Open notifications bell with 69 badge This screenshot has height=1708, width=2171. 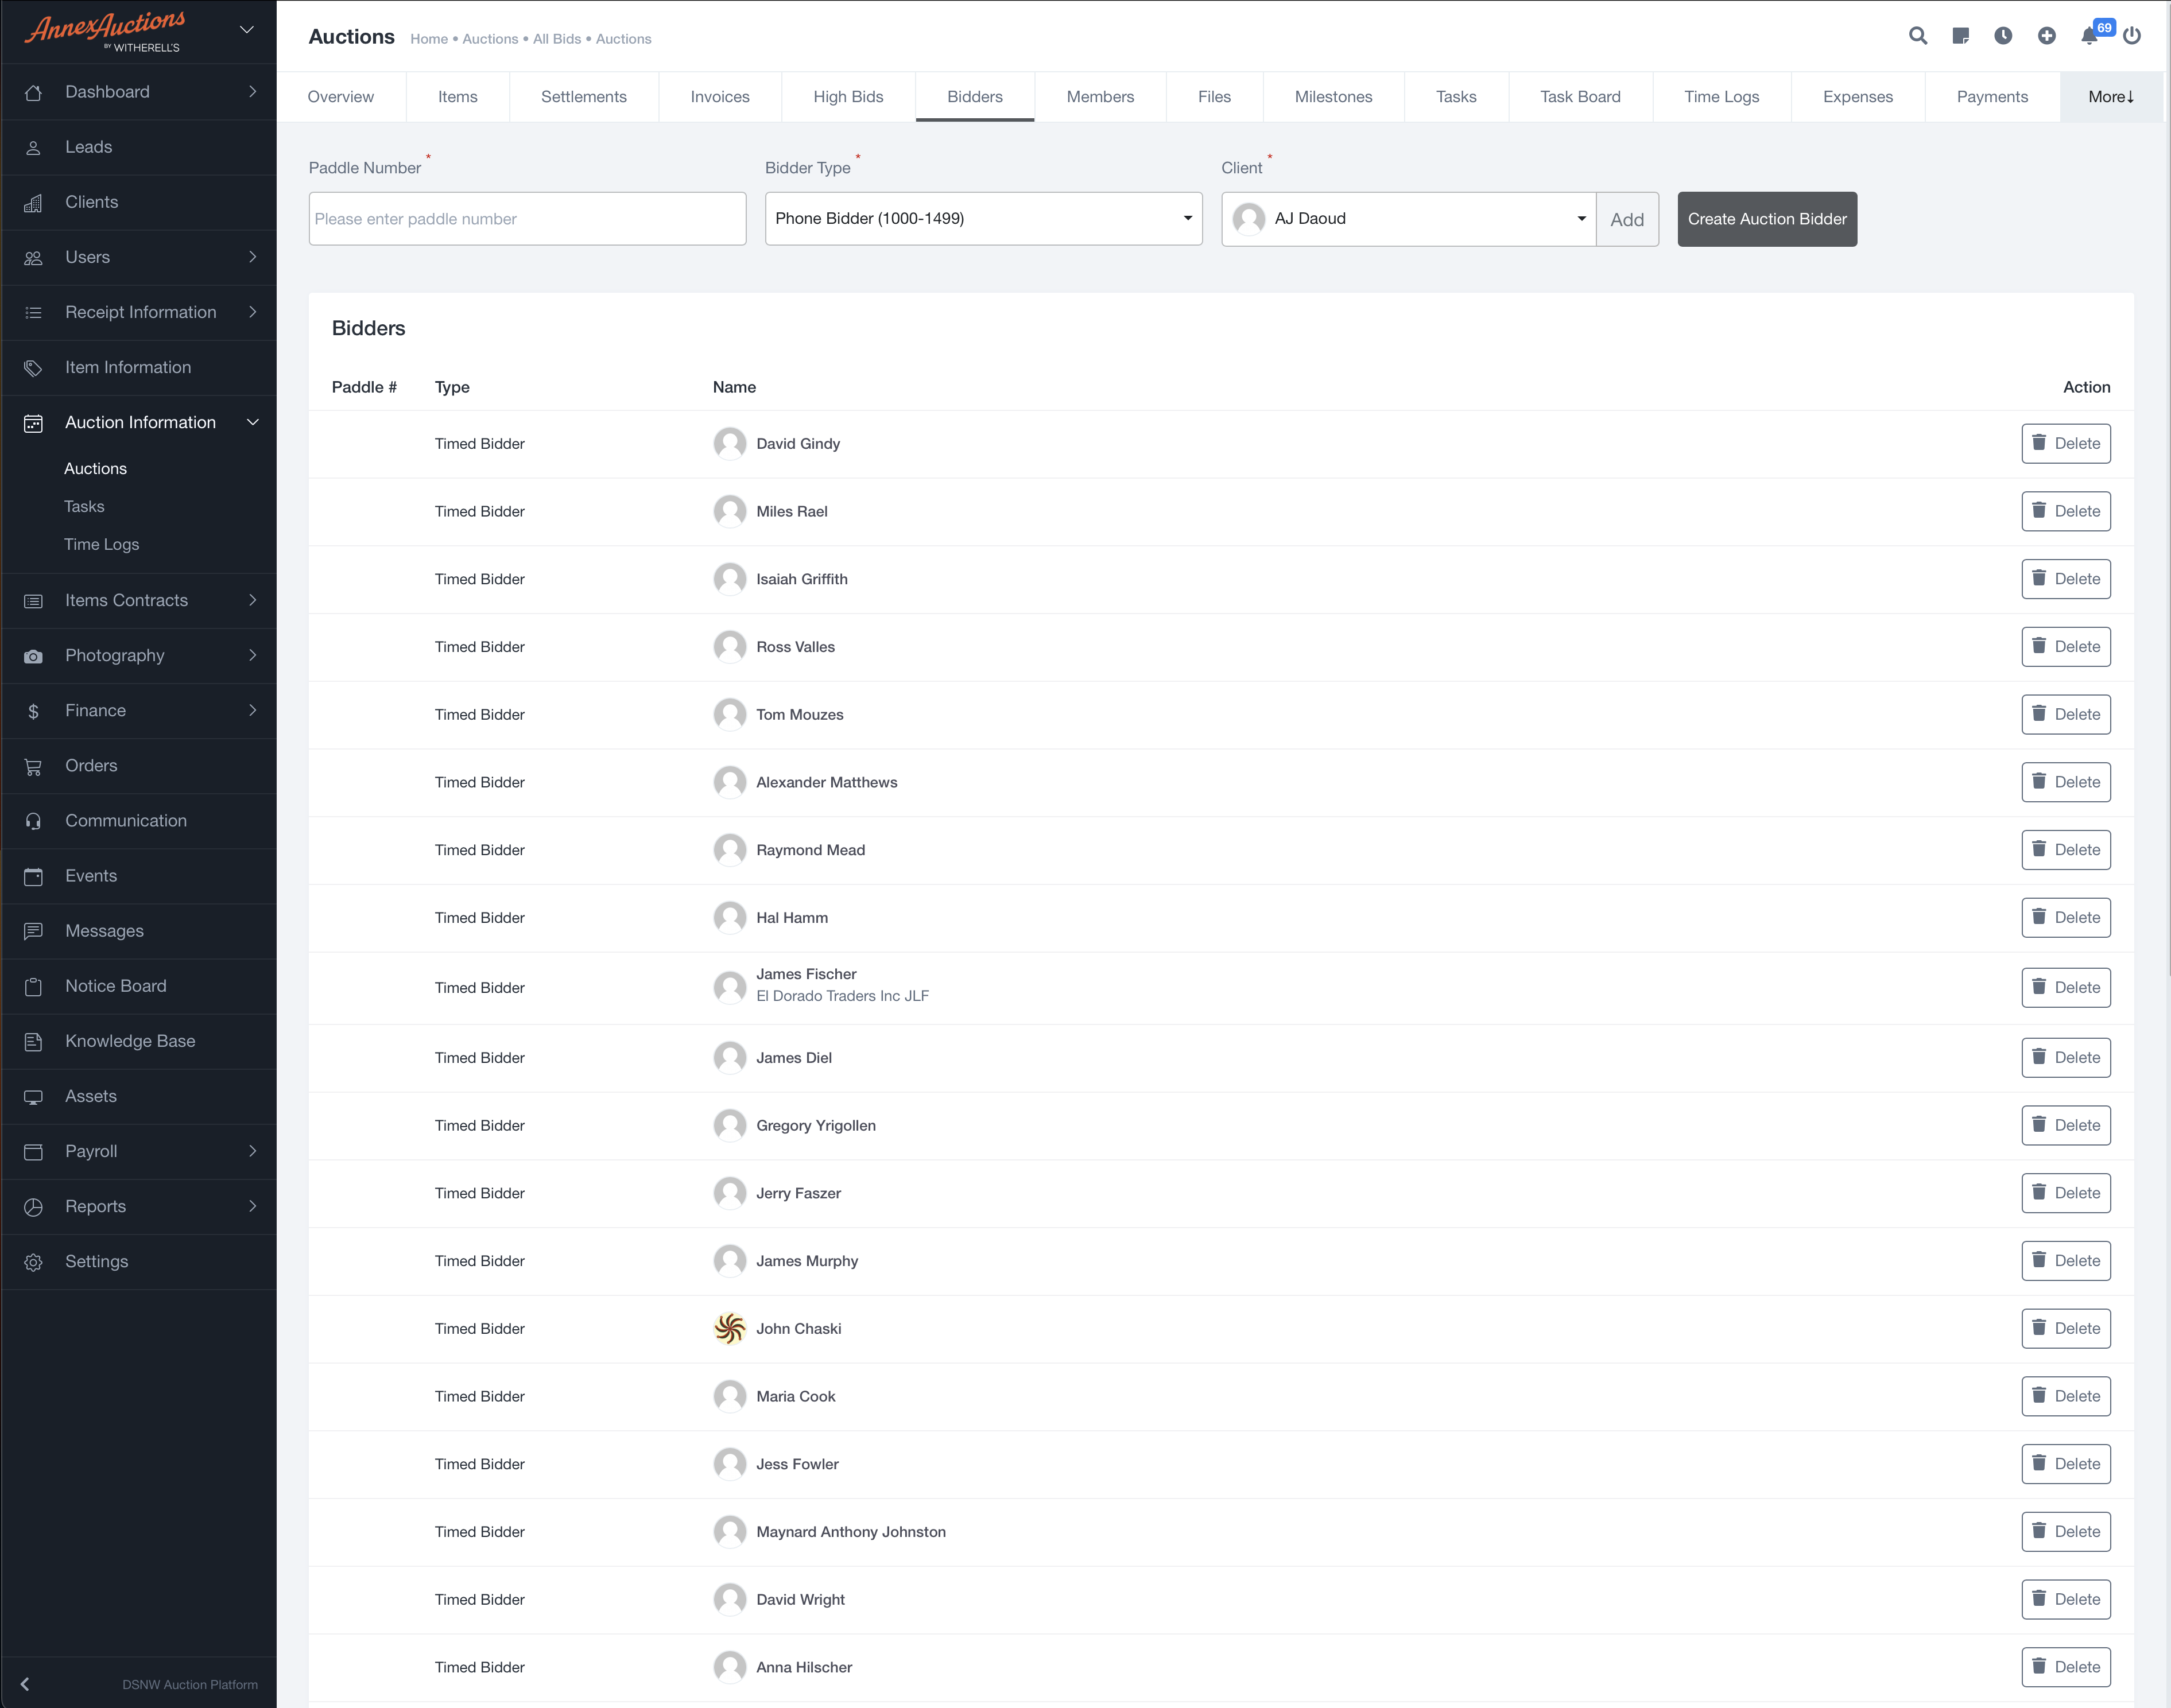click(2089, 36)
